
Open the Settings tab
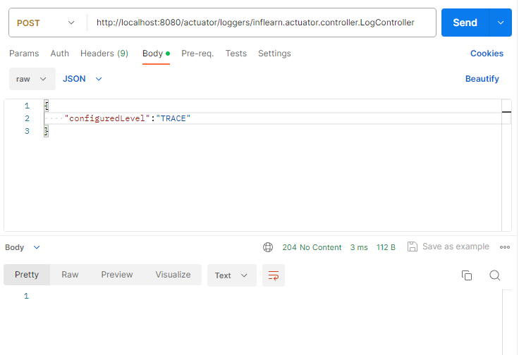coord(274,54)
